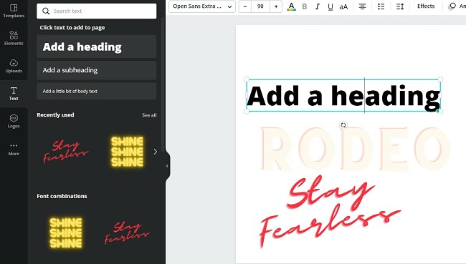The image size is (466, 264).
Task: Click the font size value 90
Action: point(260,6)
